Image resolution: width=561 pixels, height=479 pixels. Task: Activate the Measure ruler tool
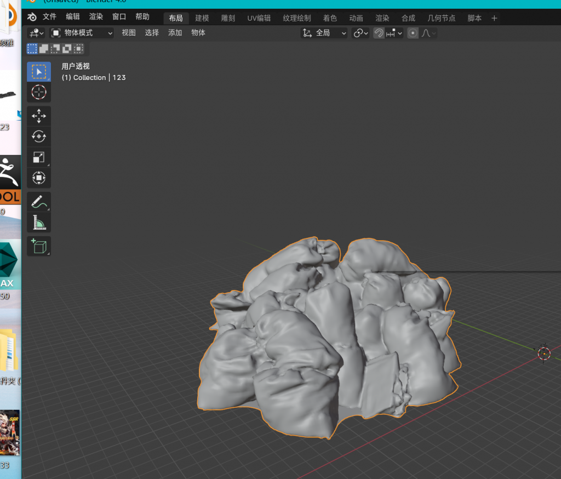[39, 223]
